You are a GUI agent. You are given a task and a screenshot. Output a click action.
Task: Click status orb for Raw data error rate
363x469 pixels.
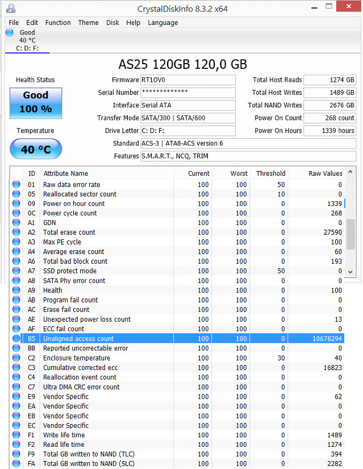point(16,185)
